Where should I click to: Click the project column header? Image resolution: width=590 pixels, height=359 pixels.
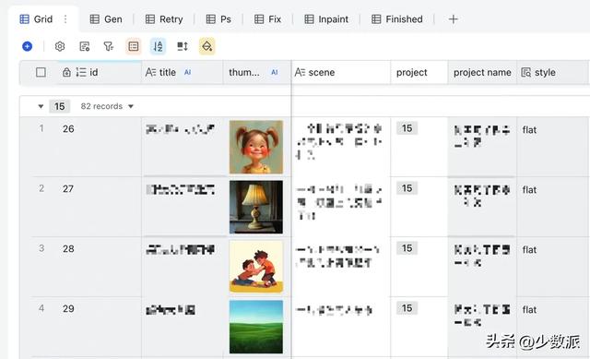[419, 72]
